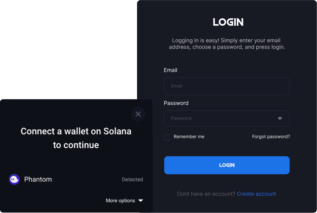This screenshot has height=213, width=317.
Task: Tick the Remember me checkbox
Action: tap(167, 137)
